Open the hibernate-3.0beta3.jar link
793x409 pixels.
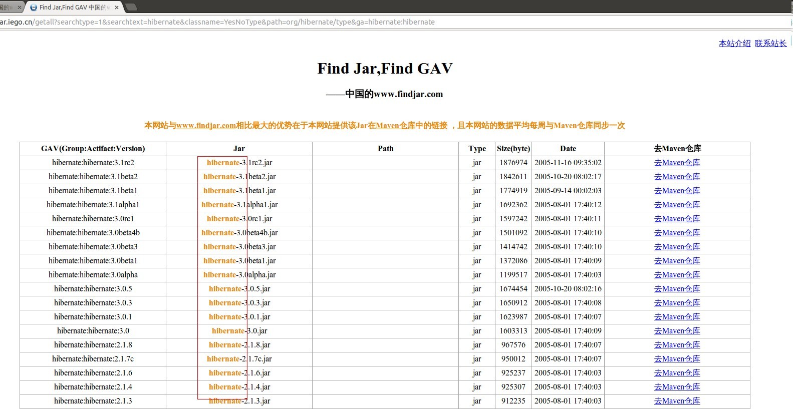(239, 247)
